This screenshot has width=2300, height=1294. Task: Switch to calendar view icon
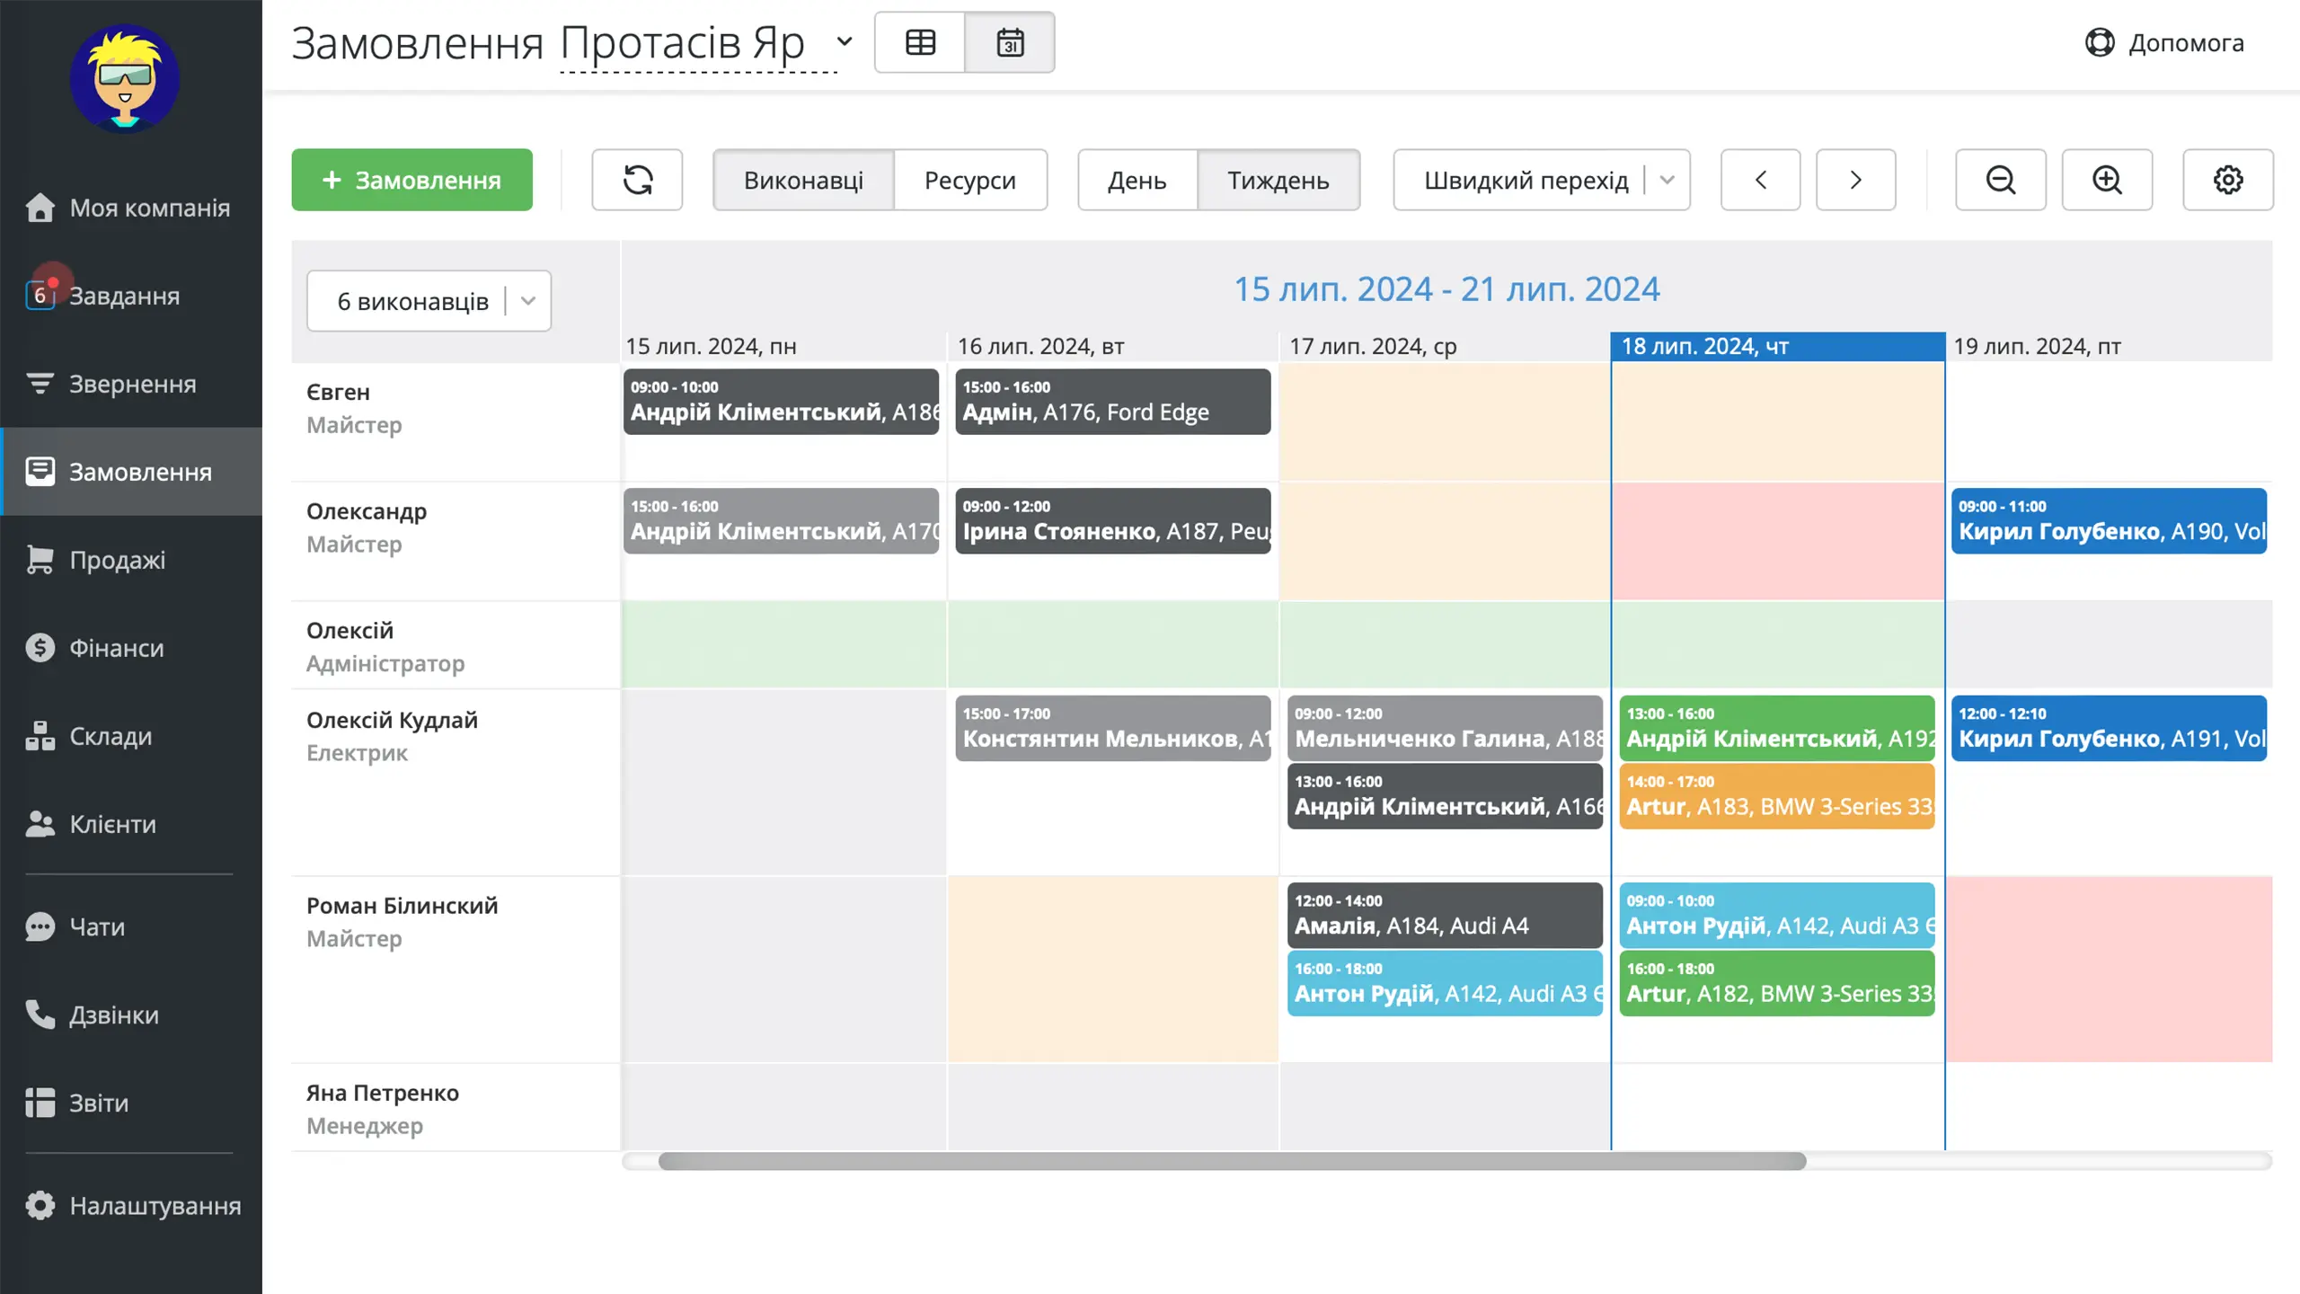tap(1010, 42)
